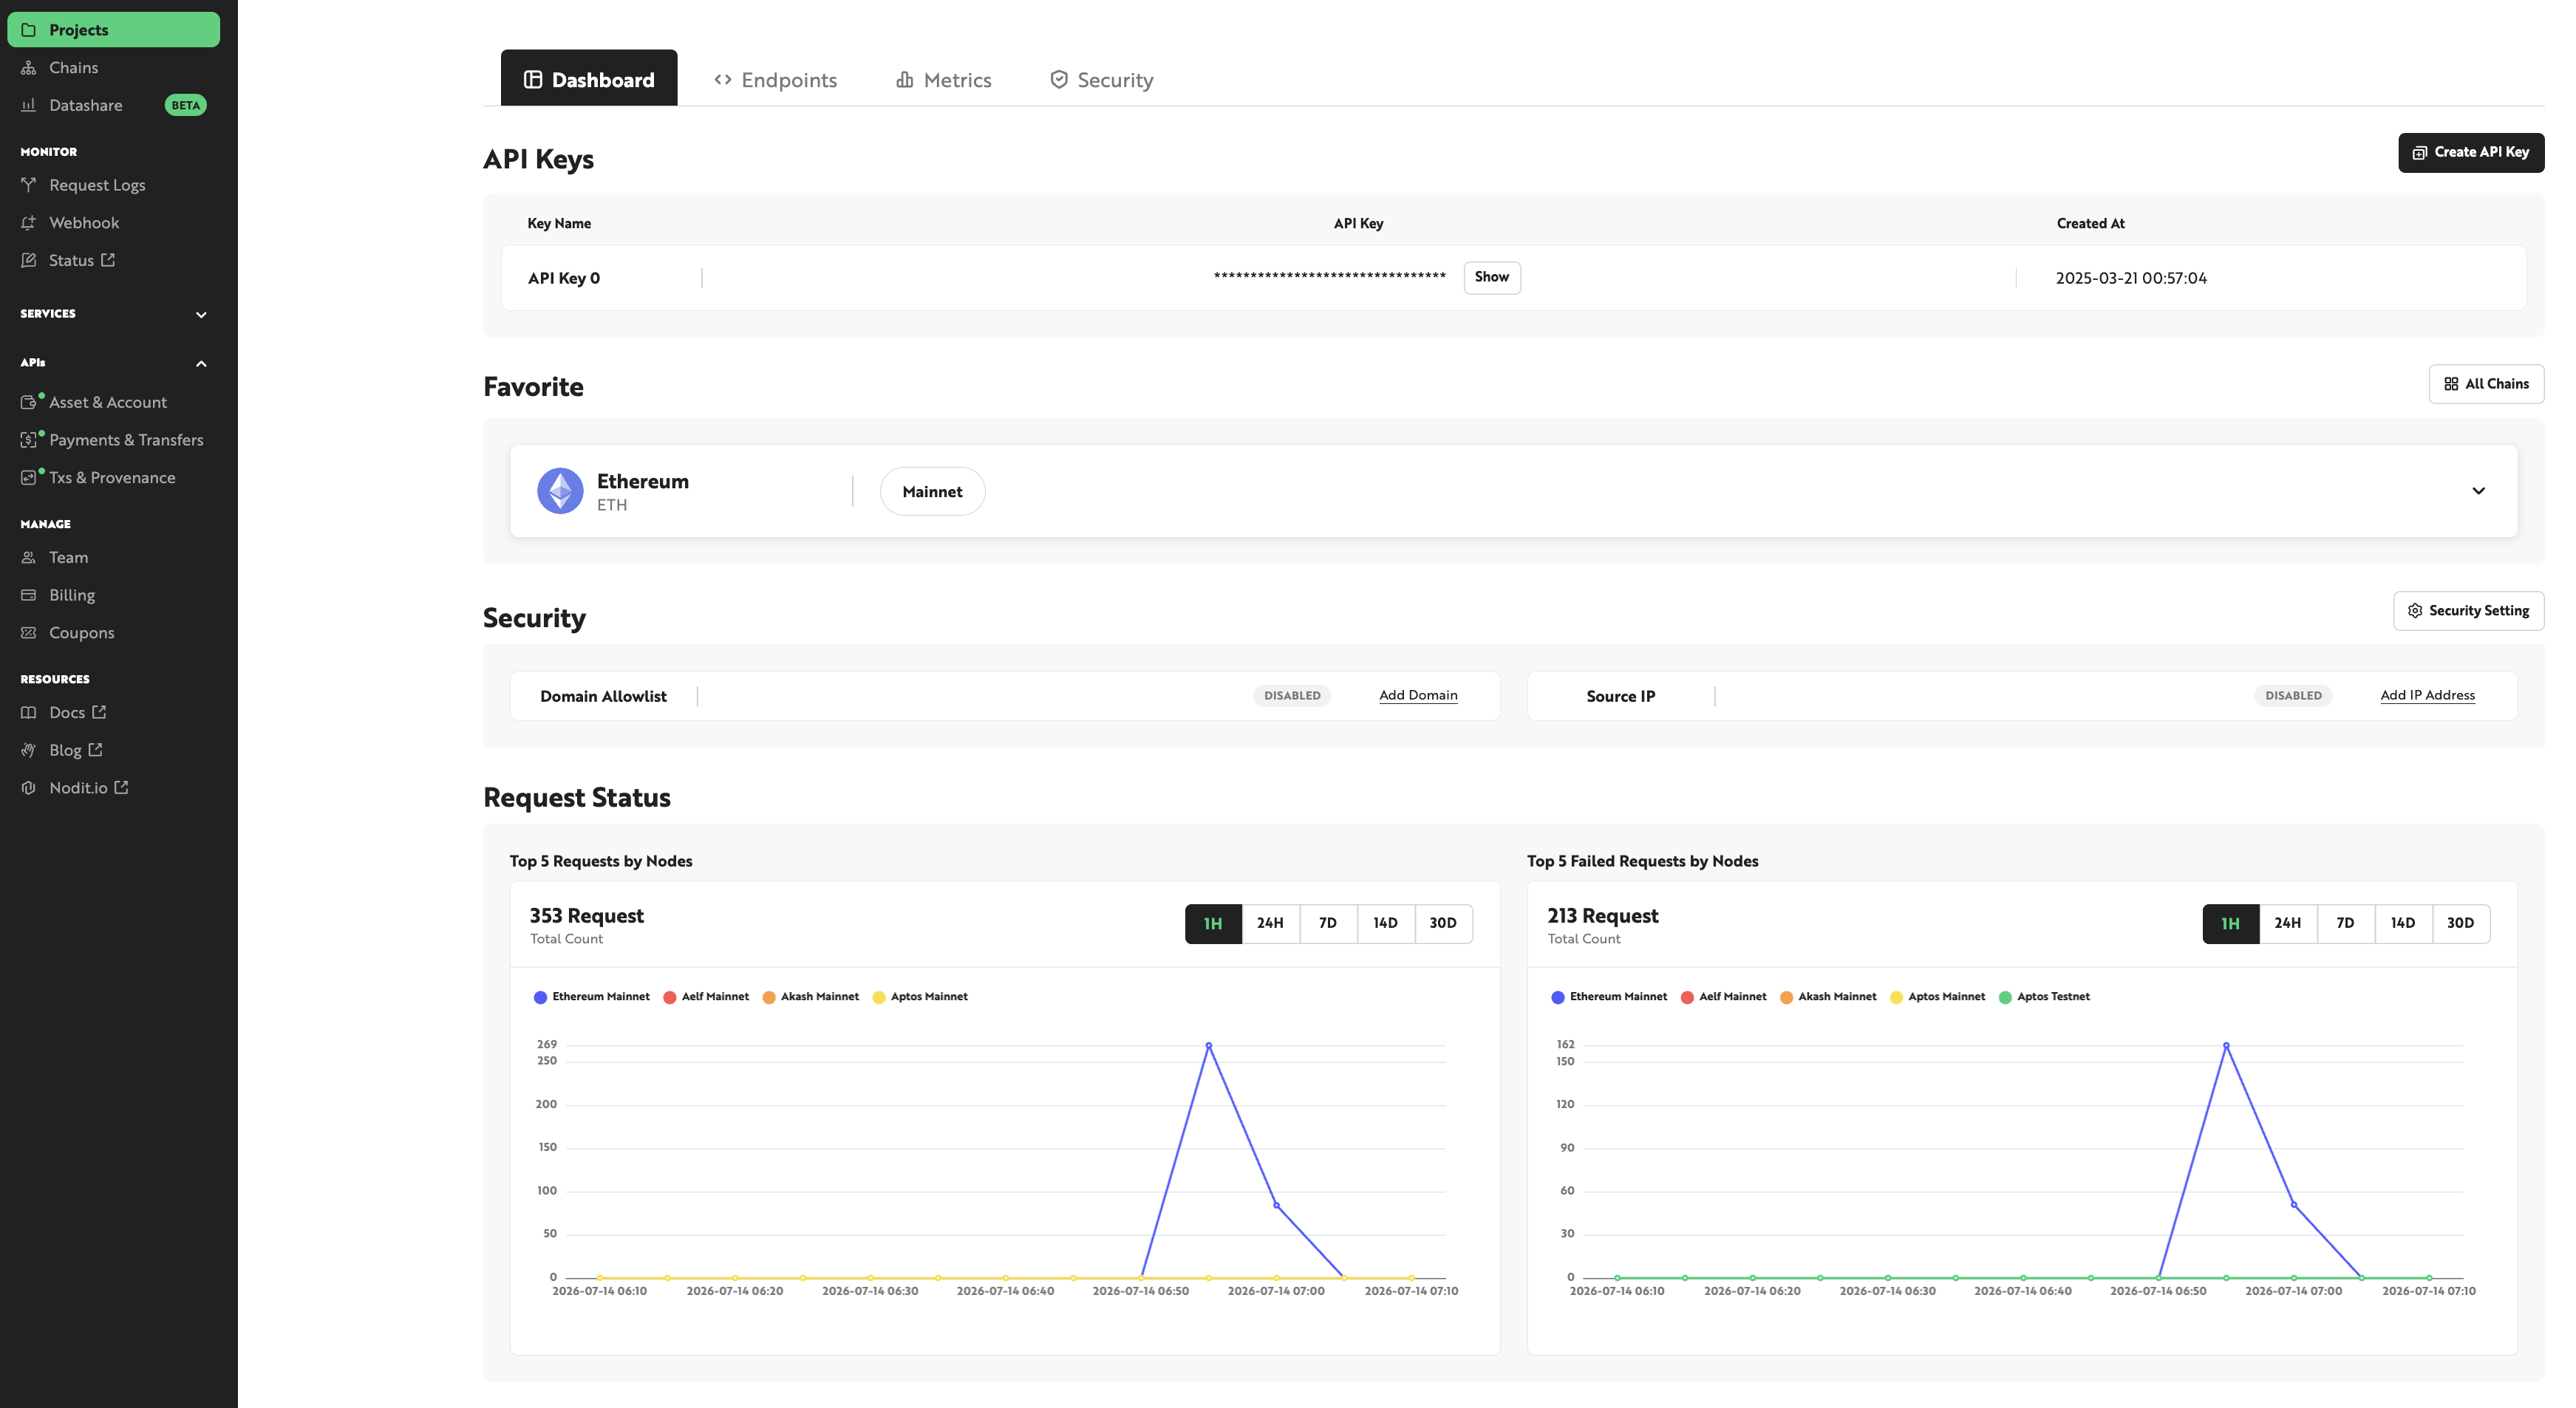Show the hidden API Key 0
Viewport: 2576px width, 1408px height.
[1492, 278]
